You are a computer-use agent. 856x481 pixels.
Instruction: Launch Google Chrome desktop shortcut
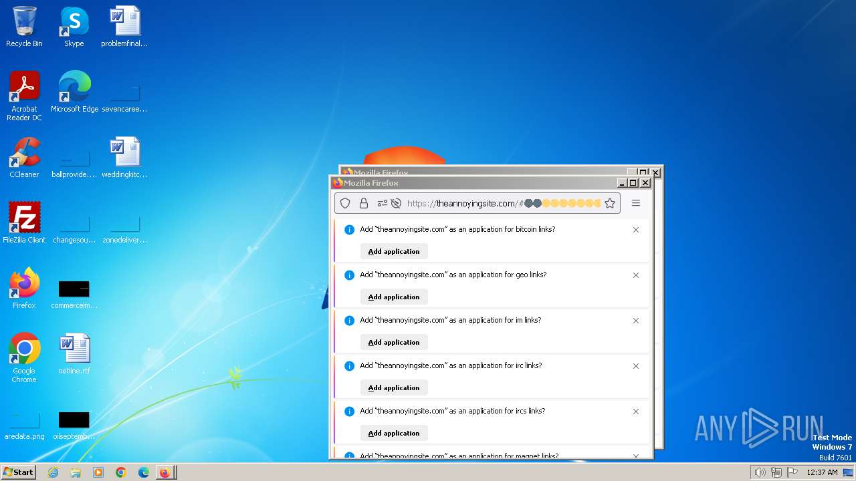[24, 357]
